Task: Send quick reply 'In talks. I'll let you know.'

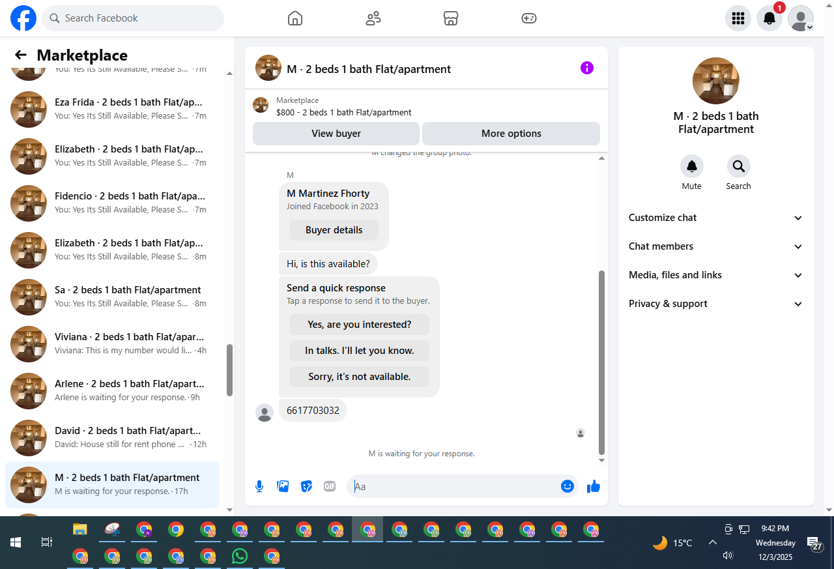Action: pyautogui.click(x=360, y=351)
